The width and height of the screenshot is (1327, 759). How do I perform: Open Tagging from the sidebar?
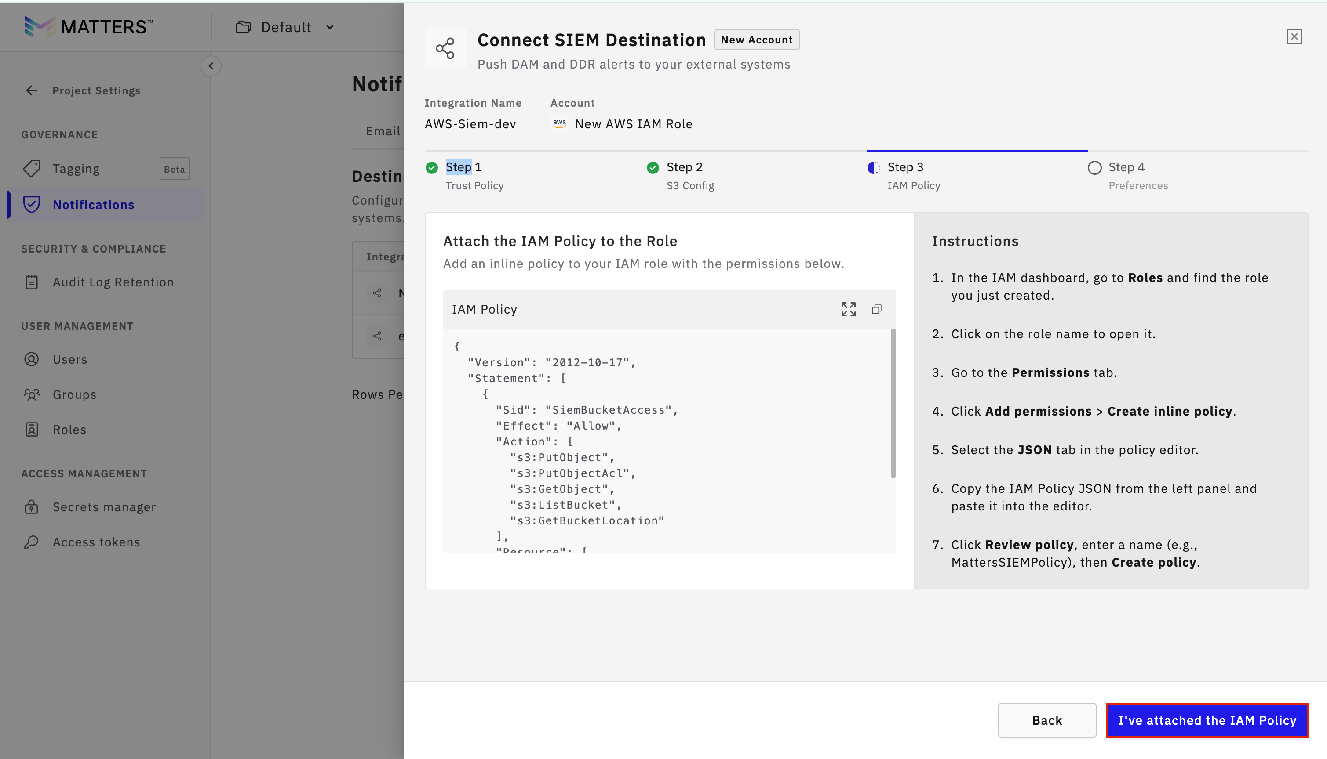pyautogui.click(x=76, y=169)
